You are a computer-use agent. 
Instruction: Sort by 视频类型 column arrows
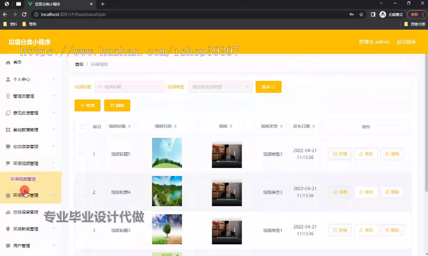[x=281, y=126]
